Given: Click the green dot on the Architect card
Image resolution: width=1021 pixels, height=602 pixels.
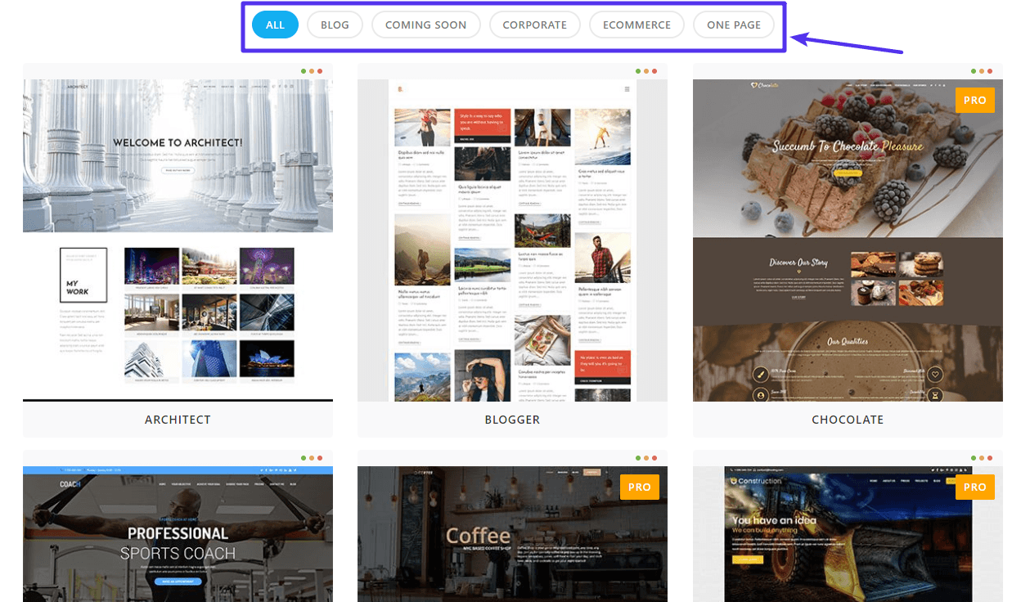Looking at the screenshot, I should 302,71.
